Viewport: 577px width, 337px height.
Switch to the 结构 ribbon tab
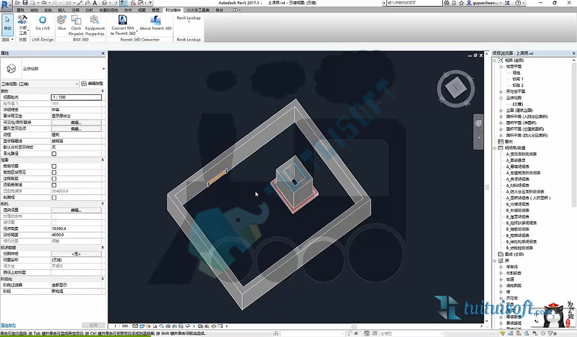click(x=34, y=10)
